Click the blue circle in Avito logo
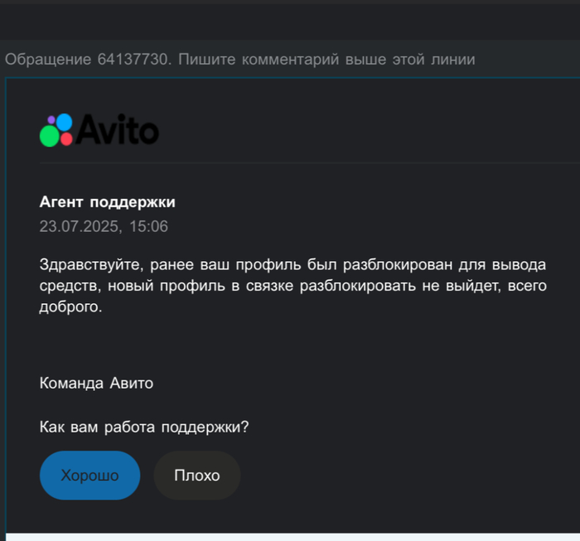Screen dimensions: 580x541 click(x=64, y=123)
